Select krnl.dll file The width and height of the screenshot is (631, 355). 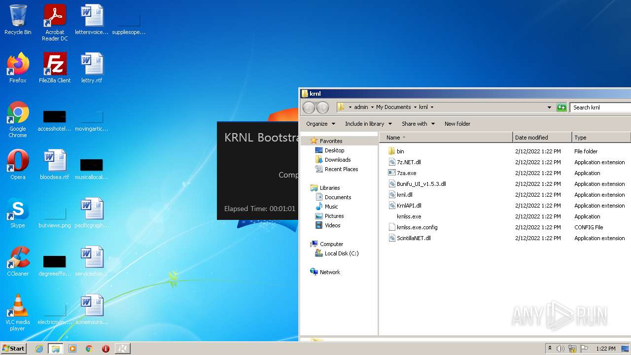(x=404, y=195)
